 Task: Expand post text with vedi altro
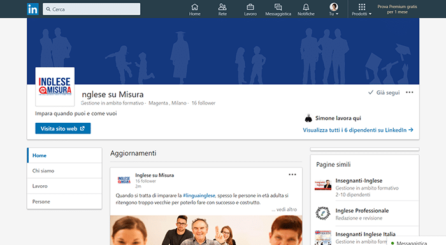pos(284,209)
